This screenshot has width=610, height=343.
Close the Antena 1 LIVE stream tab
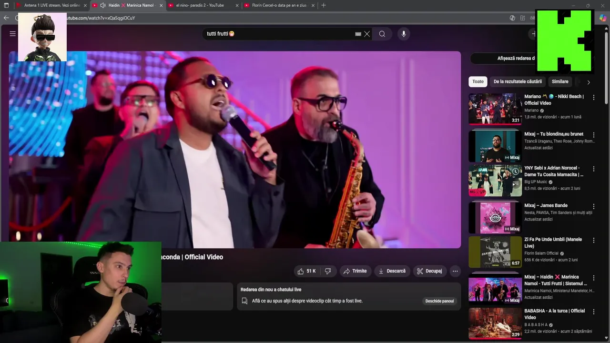pos(85,5)
